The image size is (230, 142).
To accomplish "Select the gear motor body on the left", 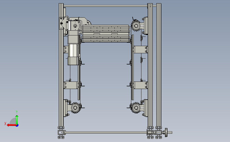I will coord(73,48).
